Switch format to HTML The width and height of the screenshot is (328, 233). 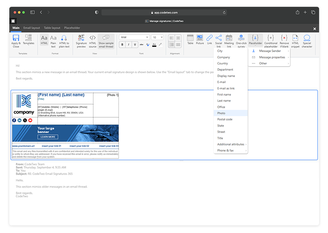[44, 40]
